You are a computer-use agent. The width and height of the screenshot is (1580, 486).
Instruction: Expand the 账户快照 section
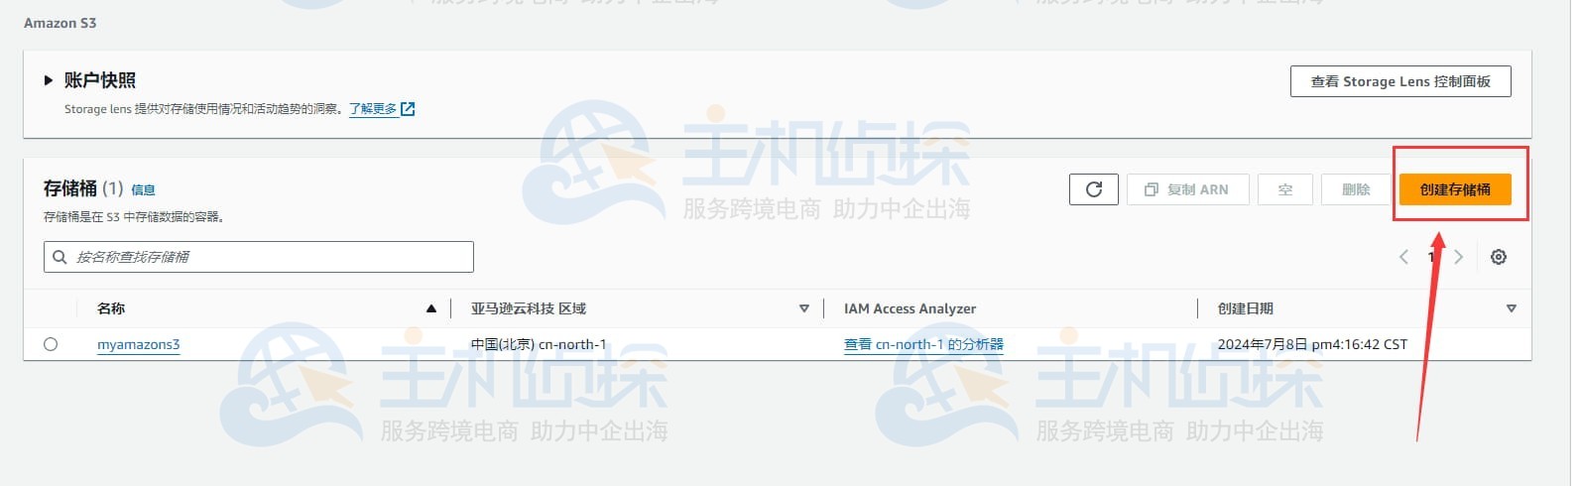pyautogui.click(x=48, y=80)
